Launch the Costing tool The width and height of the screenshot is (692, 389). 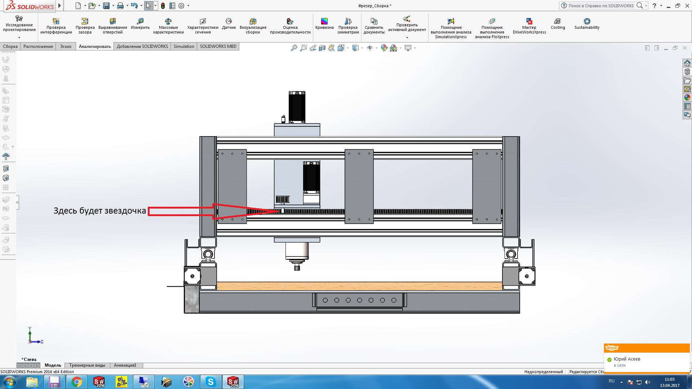pos(558,24)
